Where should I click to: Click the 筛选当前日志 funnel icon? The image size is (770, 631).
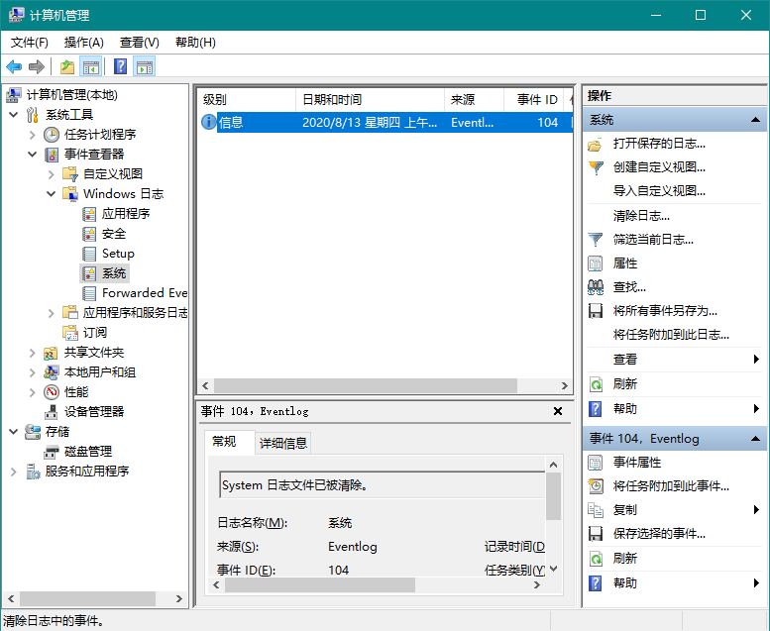click(596, 240)
